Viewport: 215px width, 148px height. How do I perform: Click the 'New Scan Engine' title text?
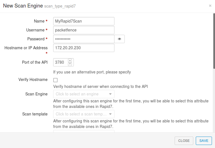[x=23, y=6]
